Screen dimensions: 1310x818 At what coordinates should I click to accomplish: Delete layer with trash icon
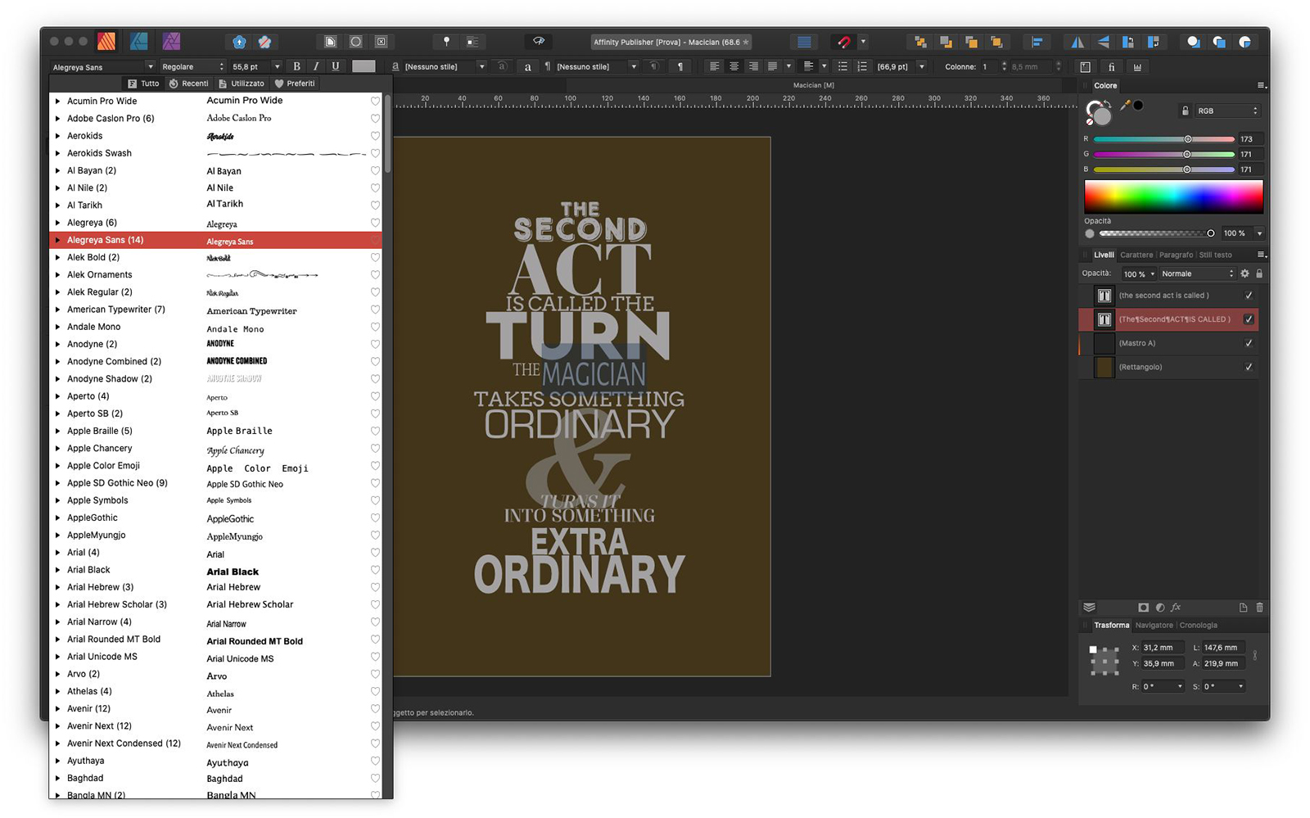pyautogui.click(x=1259, y=608)
